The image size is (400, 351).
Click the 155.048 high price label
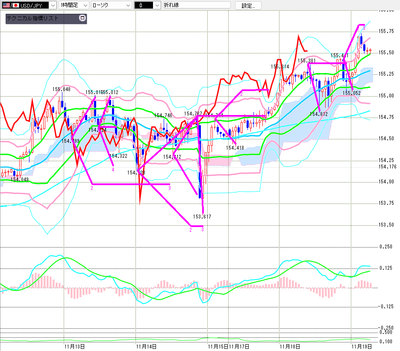pos(62,89)
